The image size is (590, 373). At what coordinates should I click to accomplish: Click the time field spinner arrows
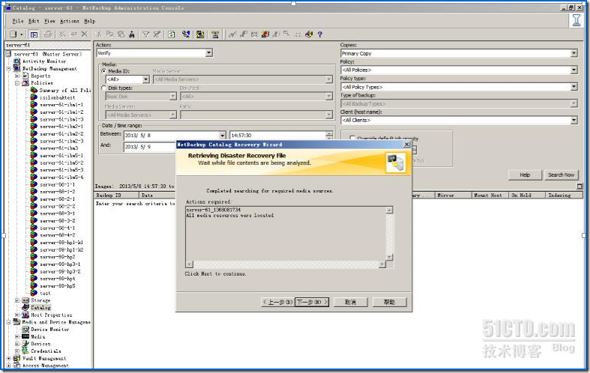pos(329,136)
